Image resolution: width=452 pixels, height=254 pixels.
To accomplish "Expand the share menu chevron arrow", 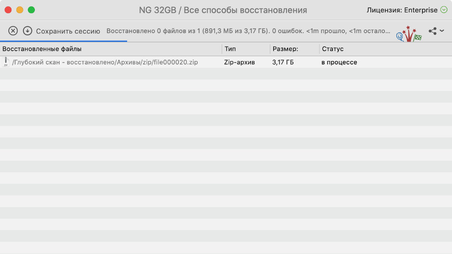I will click(x=442, y=31).
